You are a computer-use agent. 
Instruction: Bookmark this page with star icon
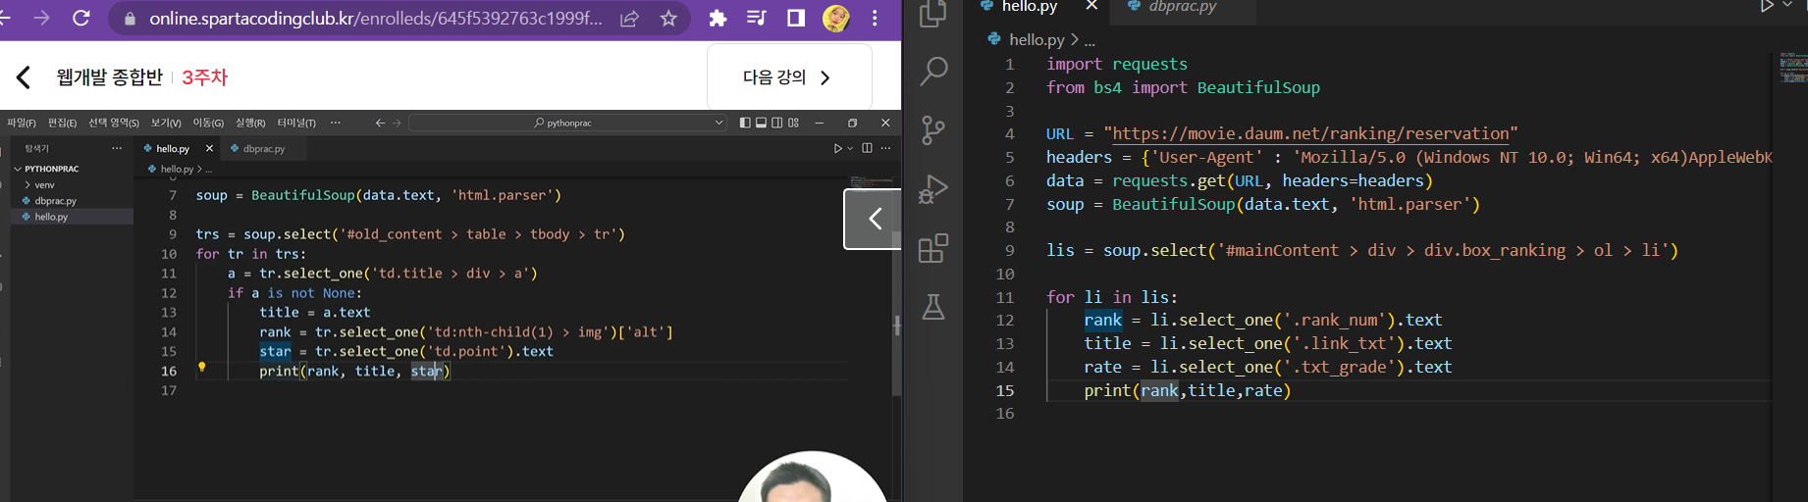click(668, 19)
